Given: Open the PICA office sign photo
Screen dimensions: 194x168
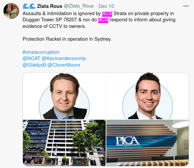Looking at the screenshot, I should tap(148, 143).
